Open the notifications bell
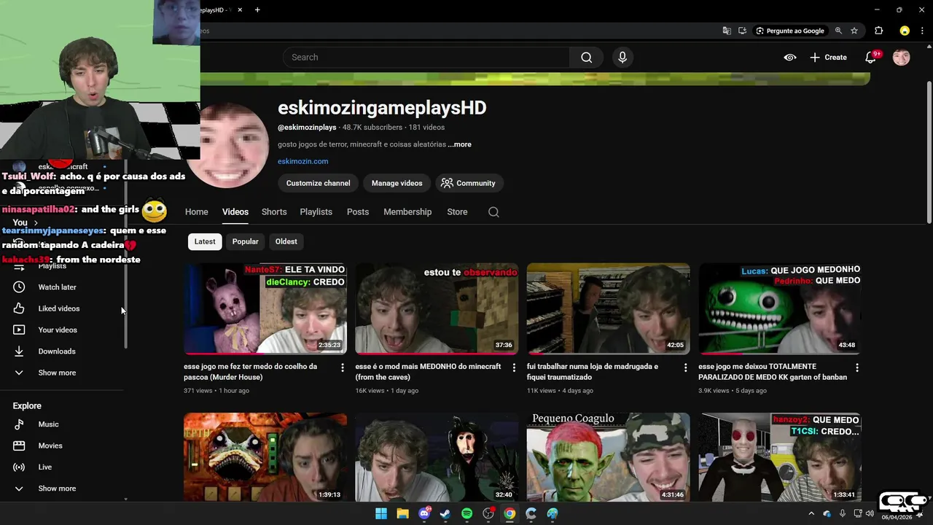This screenshot has height=525, width=933. tap(870, 58)
